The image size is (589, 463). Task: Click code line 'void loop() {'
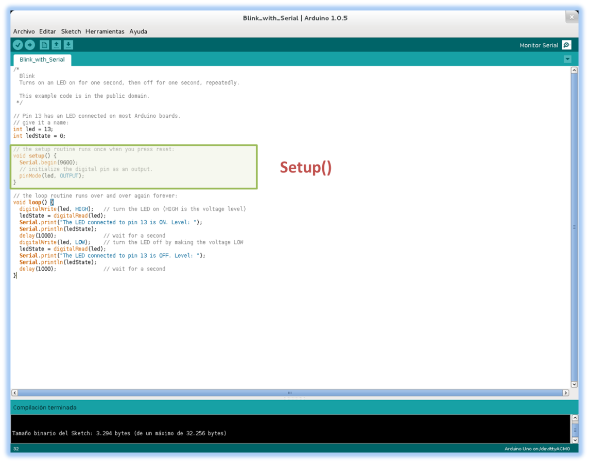click(x=33, y=203)
